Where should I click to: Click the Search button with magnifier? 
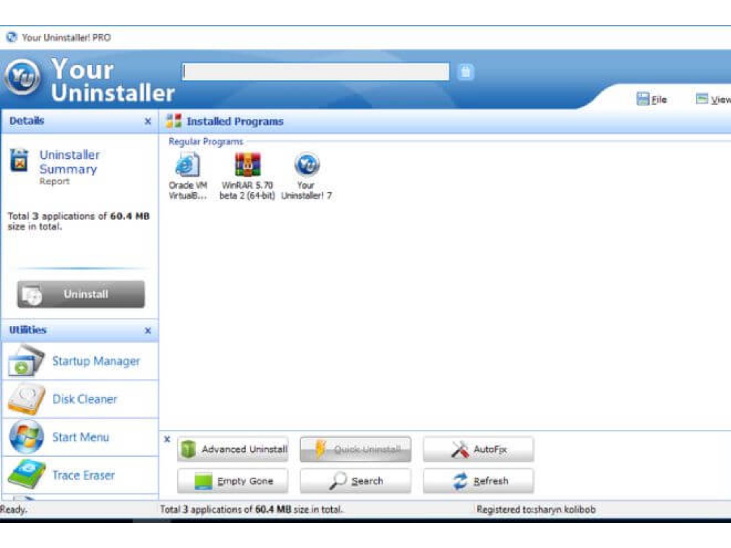pyautogui.click(x=356, y=481)
